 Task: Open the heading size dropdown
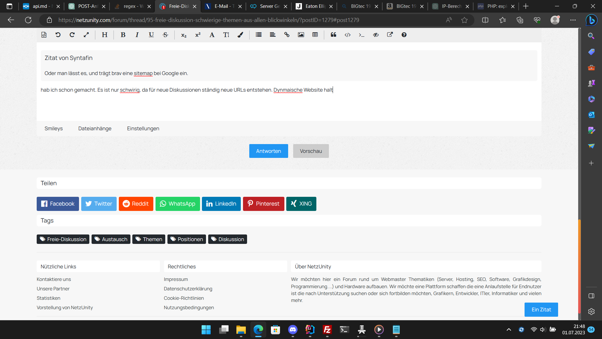tap(104, 35)
